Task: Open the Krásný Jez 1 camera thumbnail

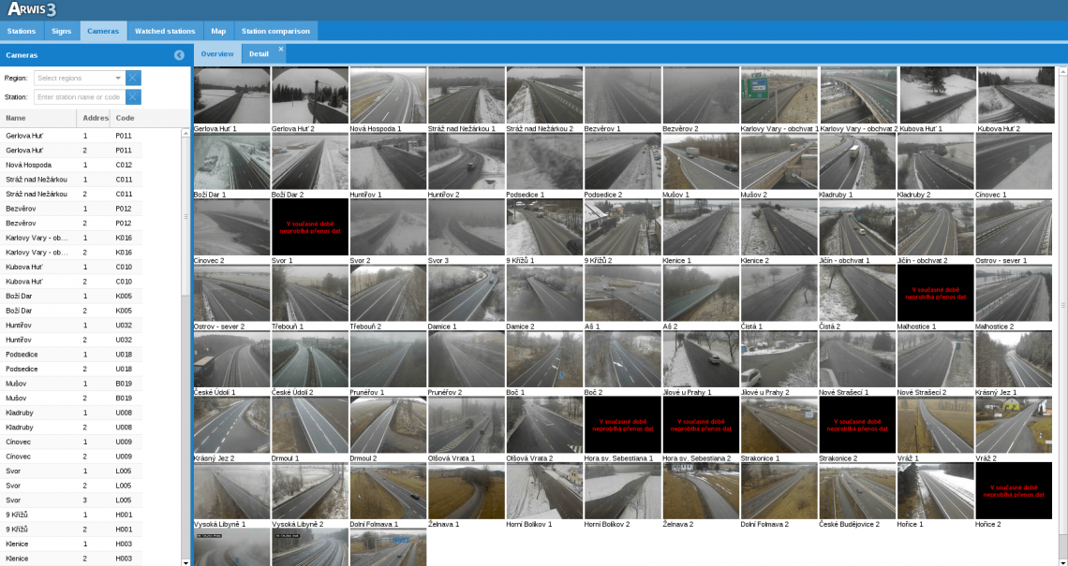Action: point(1014,359)
